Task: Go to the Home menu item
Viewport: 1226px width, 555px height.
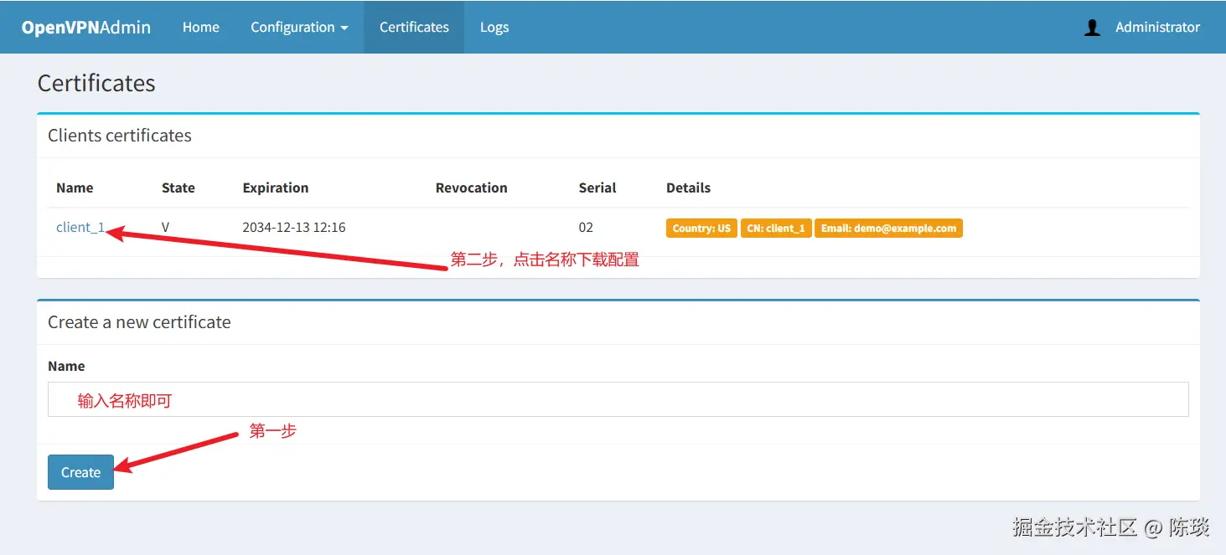Action: click(201, 27)
